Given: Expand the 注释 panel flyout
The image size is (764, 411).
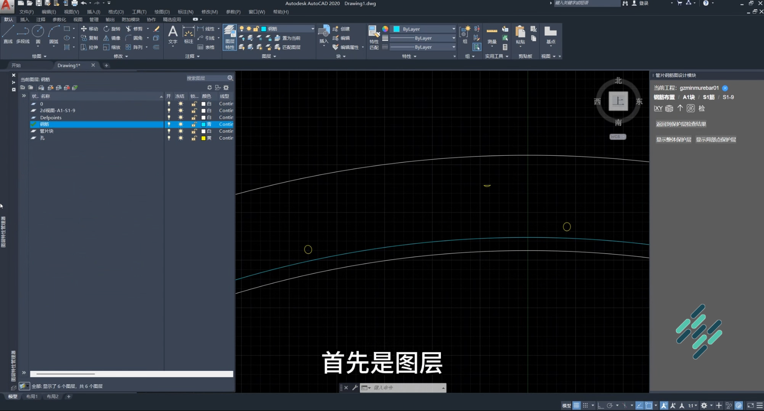Looking at the screenshot, I should pyautogui.click(x=192, y=56).
